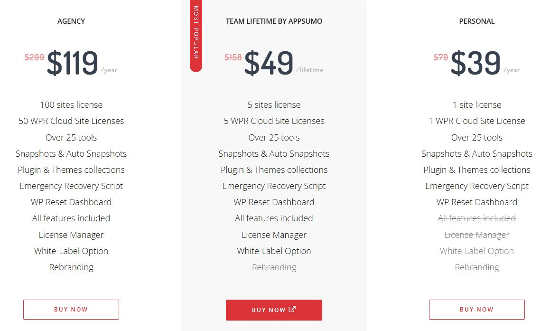Click 50 WPR Cloud Site Licenses text

(71, 121)
